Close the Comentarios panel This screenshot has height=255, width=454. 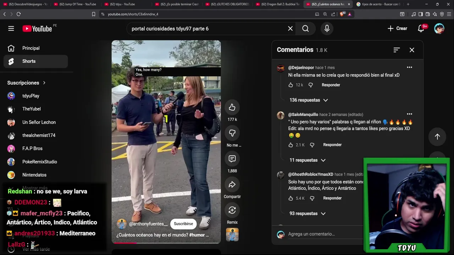click(x=412, y=50)
